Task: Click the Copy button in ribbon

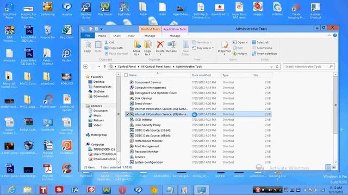Action: click(87, 47)
